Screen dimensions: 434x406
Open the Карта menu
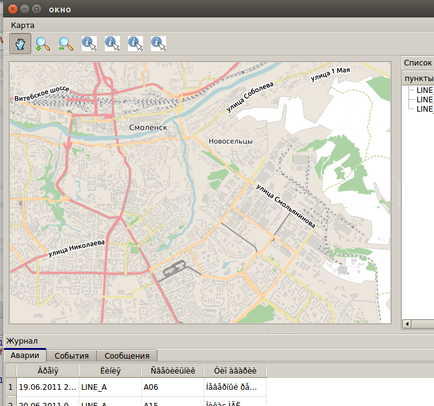pyautogui.click(x=22, y=25)
